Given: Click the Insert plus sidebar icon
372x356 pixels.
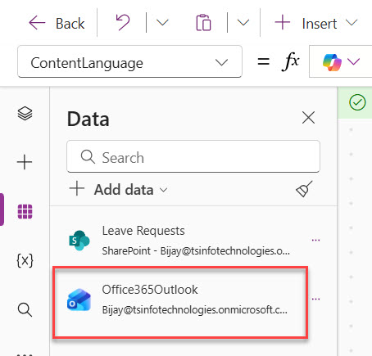Looking at the screenshot, I should tap(25, 162).
